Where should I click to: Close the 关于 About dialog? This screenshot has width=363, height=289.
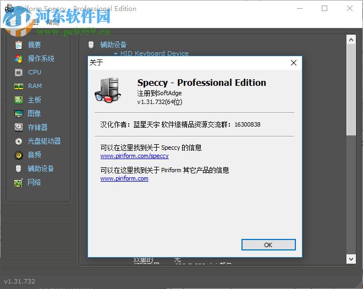point(294,63)
